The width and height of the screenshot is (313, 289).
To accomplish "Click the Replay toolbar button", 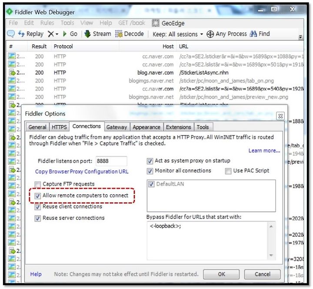I will tap(31, 34).
